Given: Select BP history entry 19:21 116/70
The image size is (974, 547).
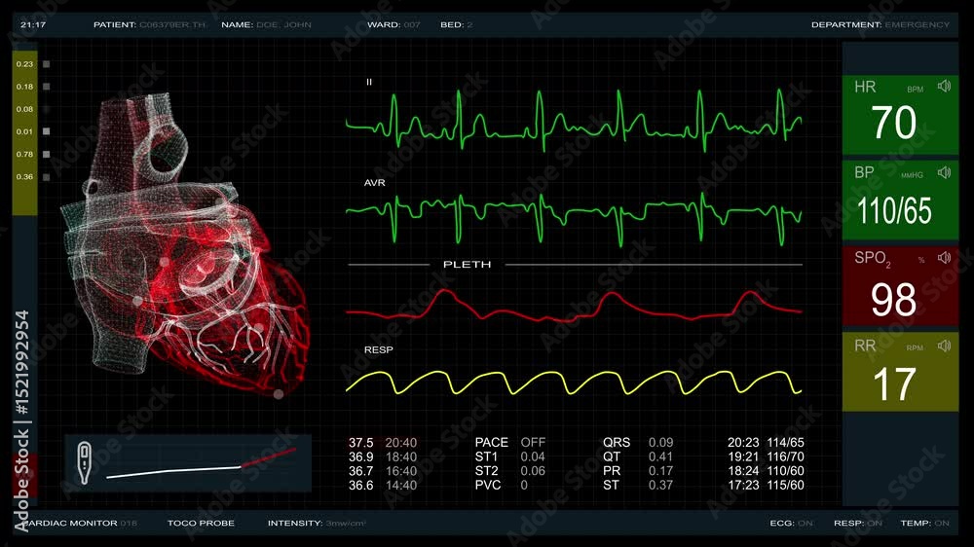Looking at the screenshot, I should tap(766, 457).
